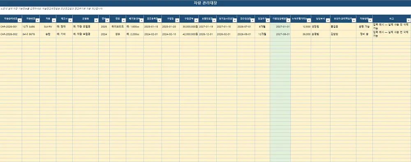Select recent check date 2026-07-01
The width and height of the screenshot is (411, 162).
point(246,27)
